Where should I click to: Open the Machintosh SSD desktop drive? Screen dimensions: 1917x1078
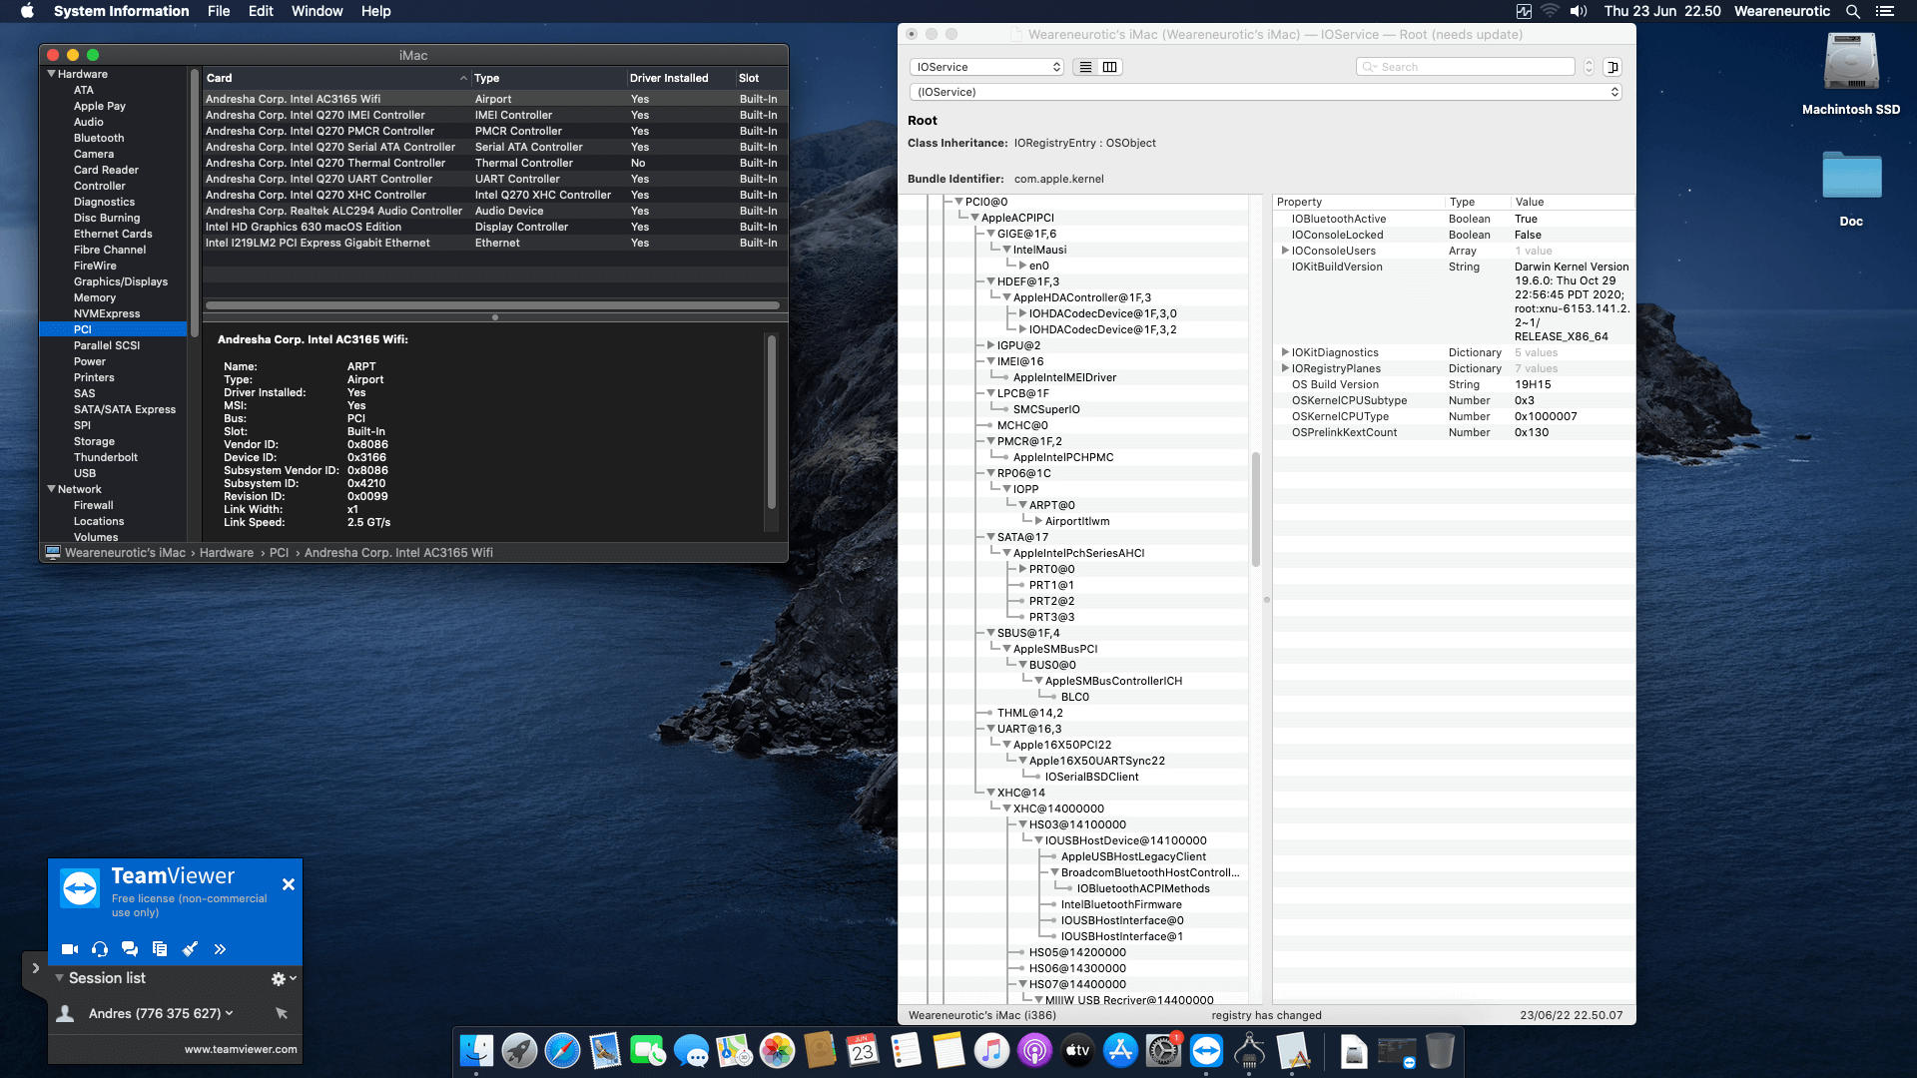[1851, 73]
